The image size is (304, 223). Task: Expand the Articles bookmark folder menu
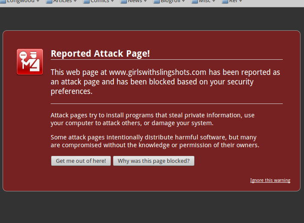coord(61,2)
